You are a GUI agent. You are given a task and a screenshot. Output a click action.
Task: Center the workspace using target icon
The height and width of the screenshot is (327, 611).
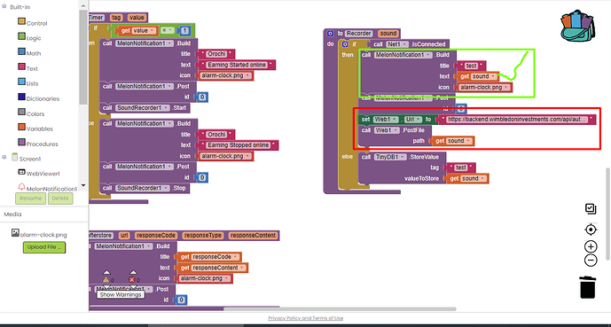591,230
